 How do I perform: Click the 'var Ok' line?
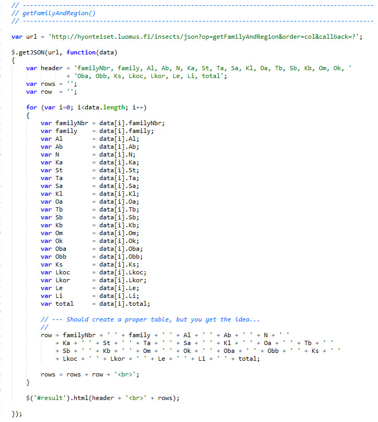(x=90, y=241)
